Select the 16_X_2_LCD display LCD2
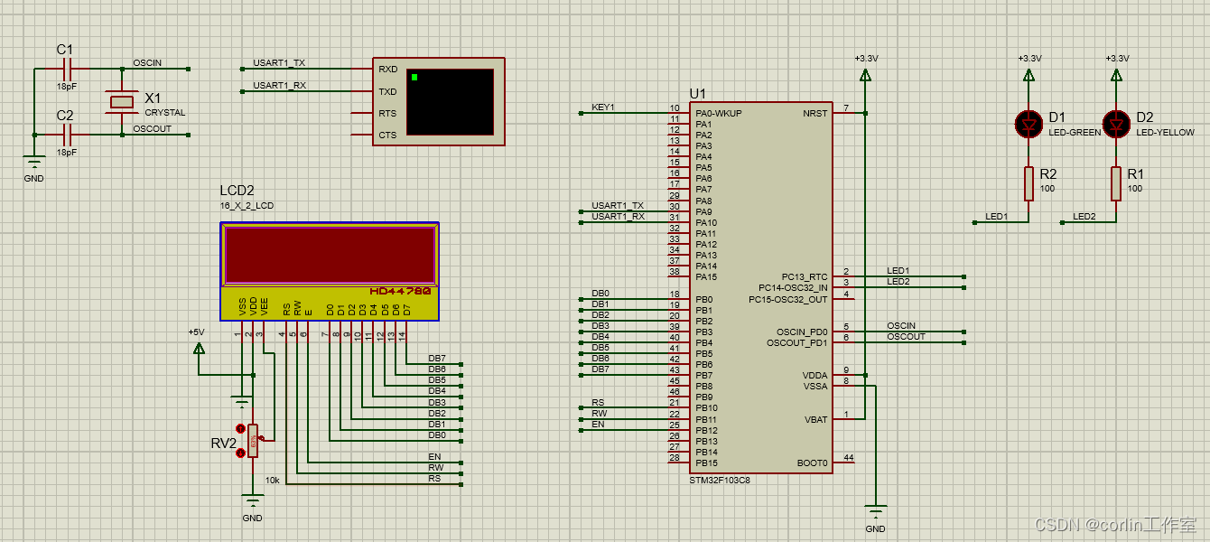Image resolution: width=1210 pixels, height=542 pixels. 328,257
